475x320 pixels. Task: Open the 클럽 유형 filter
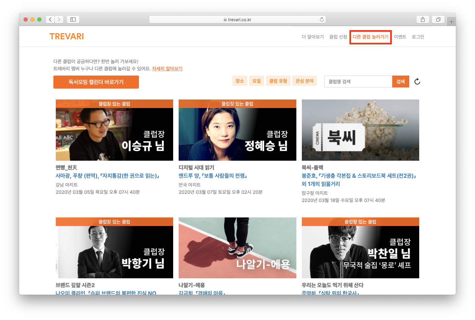[278, 81]
